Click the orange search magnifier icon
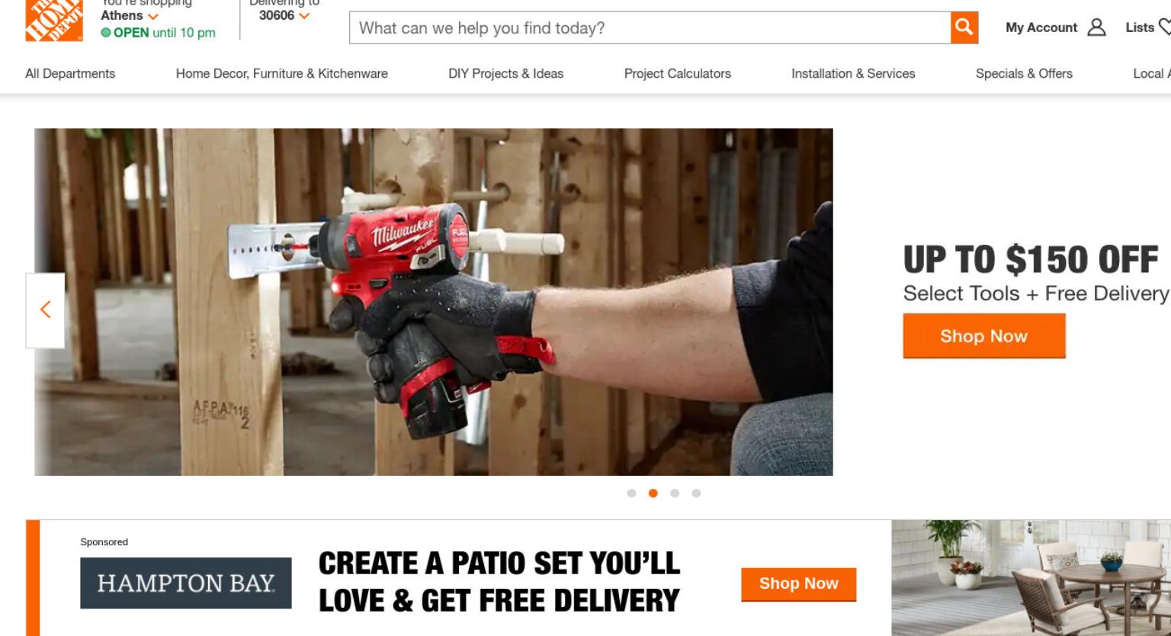Image resolution: width=1171 pixels, height=636 pixels. coord(964,27)
